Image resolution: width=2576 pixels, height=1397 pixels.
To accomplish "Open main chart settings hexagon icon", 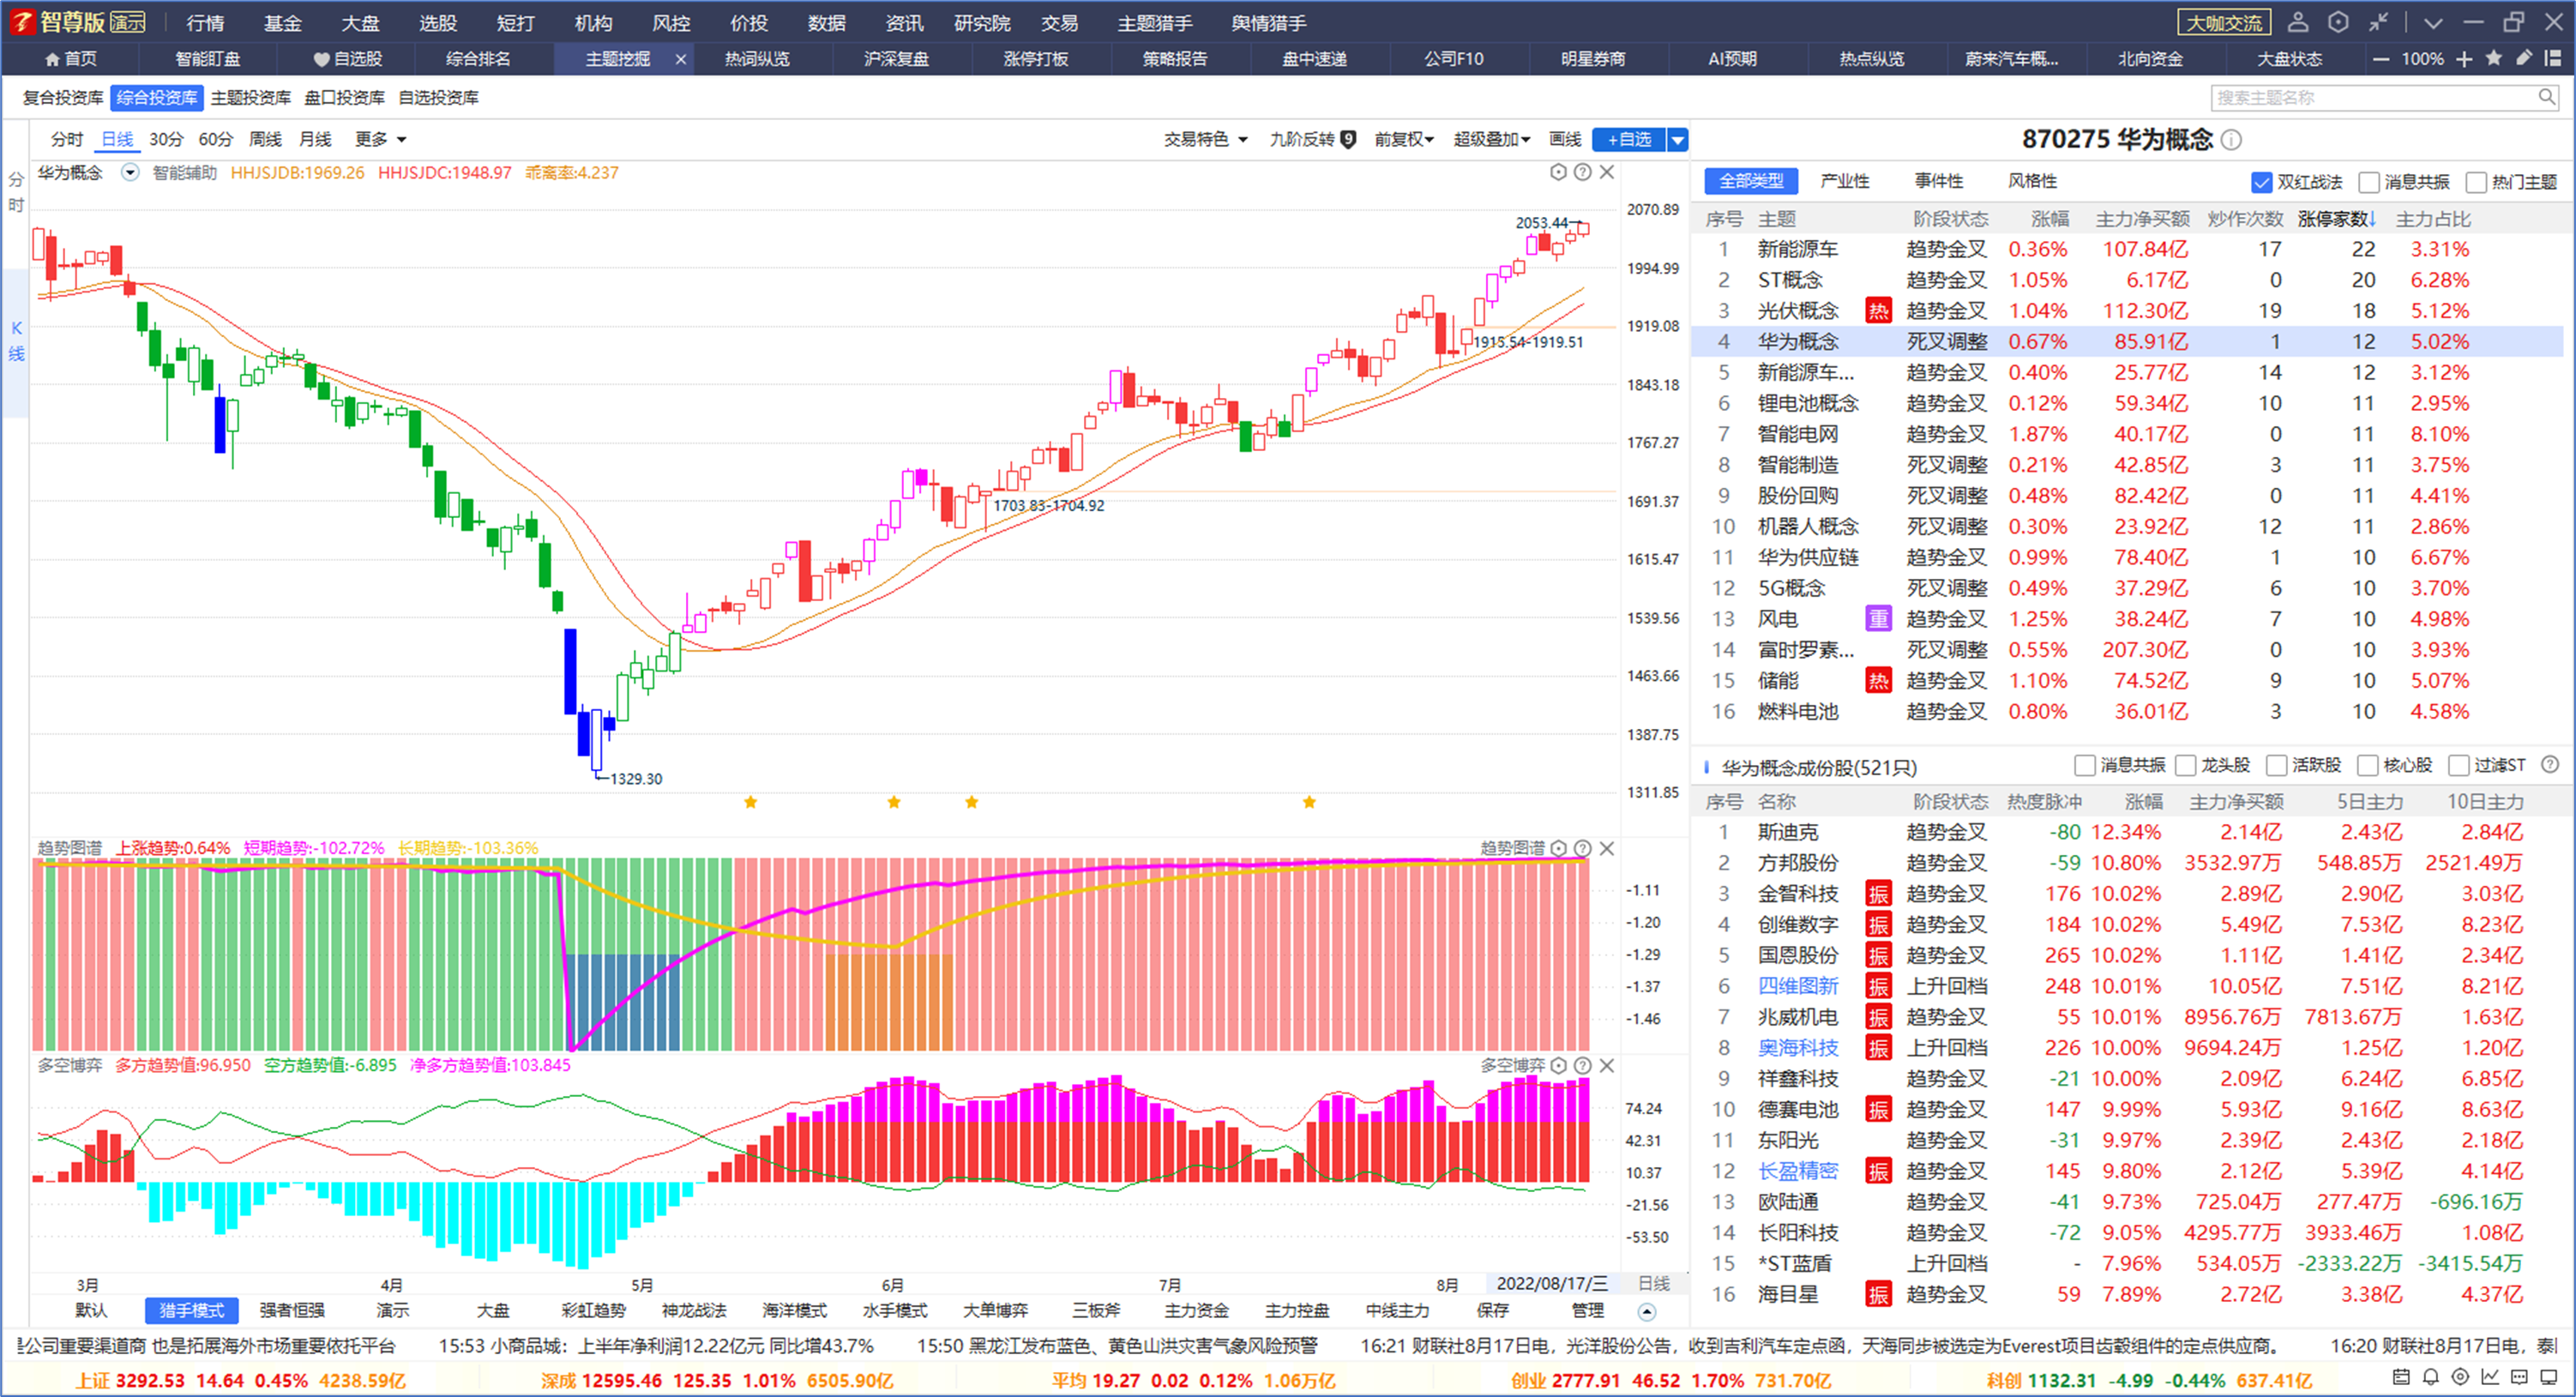I will point(1558,172).
